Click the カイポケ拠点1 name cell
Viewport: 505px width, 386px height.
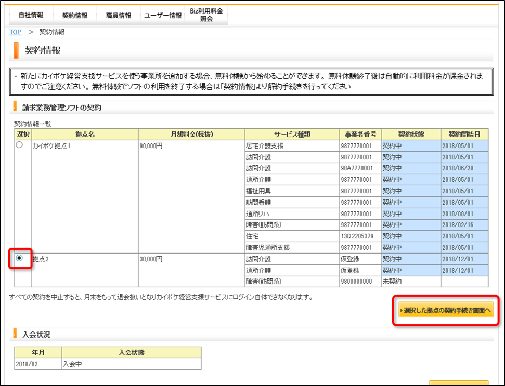[x=85, y=196]
